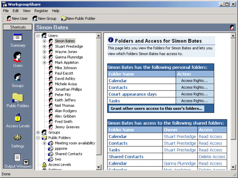Click New User toolbar button

(x=17, y=19)
